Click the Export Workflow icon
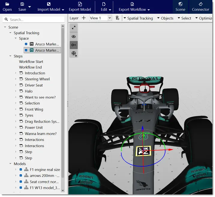 point(132,4)
